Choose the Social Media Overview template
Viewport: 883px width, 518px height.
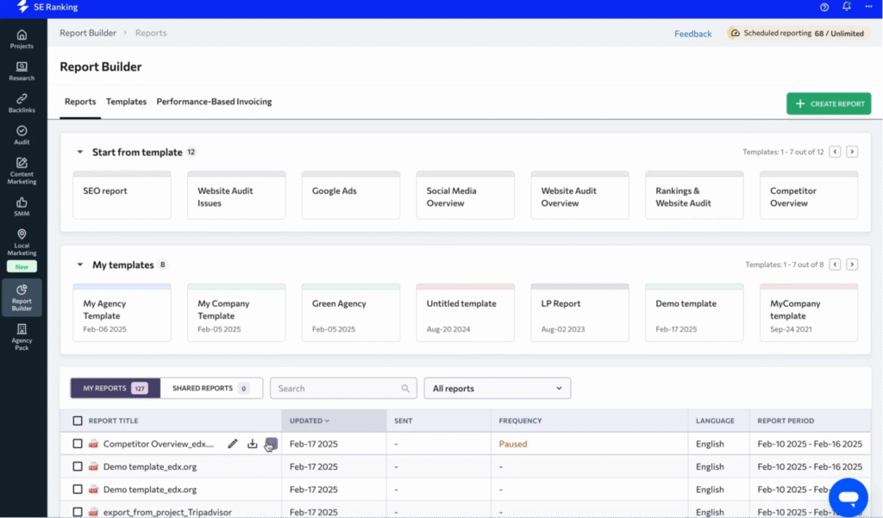tap(465, 196)
